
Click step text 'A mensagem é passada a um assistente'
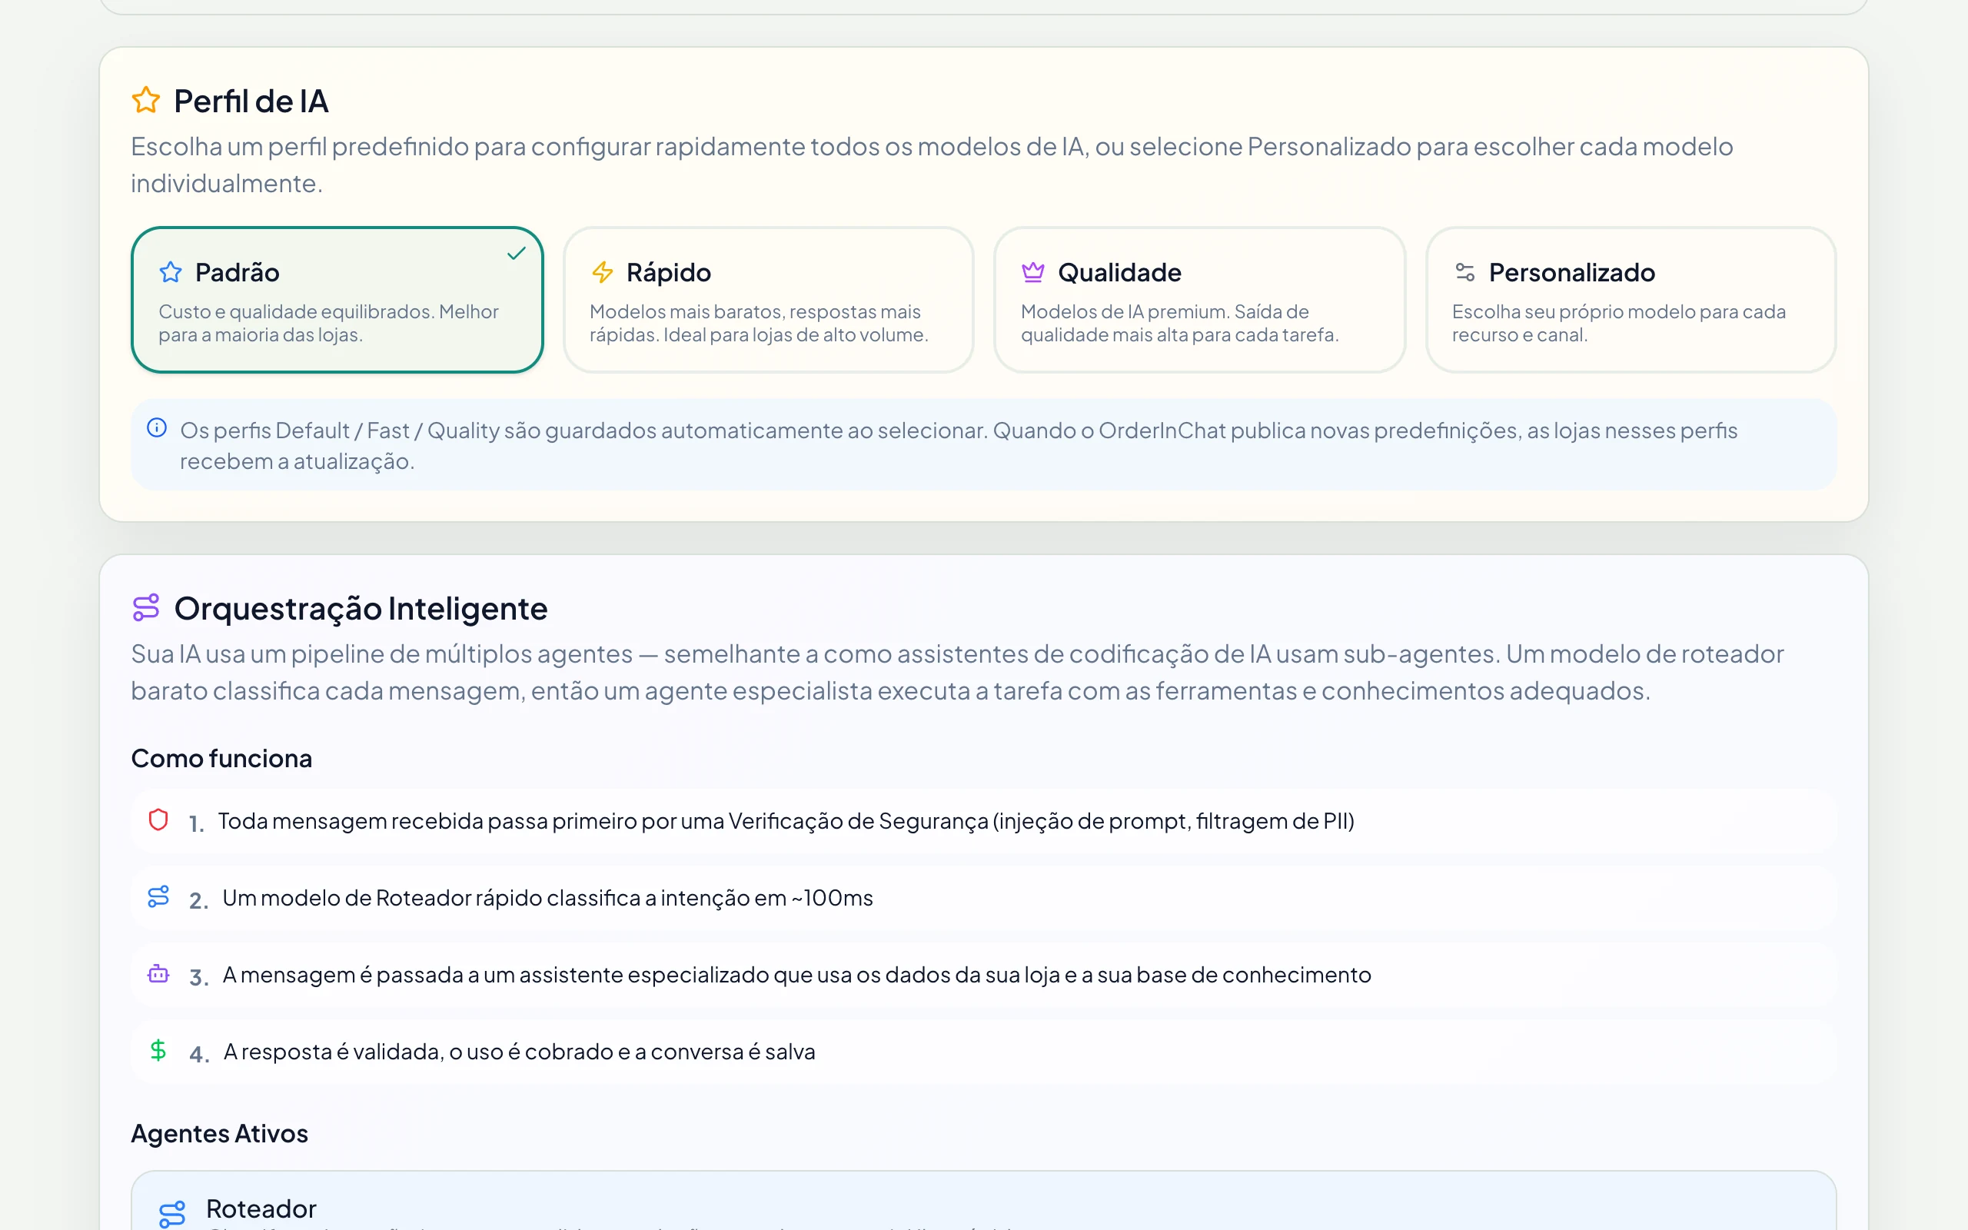[797, 975]
